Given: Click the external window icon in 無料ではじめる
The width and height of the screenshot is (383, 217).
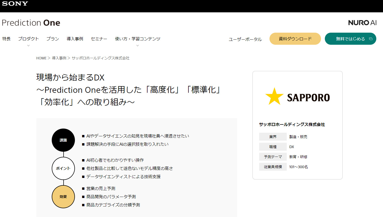Looking at the screenshot, I should (x=371, y=39).
